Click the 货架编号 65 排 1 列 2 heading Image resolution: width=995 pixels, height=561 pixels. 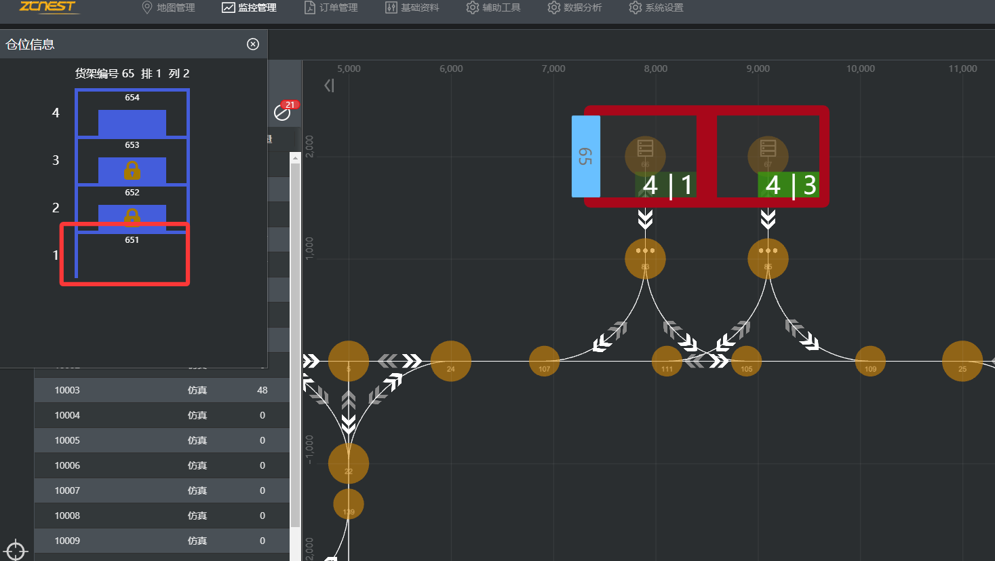tap(132, 73)
